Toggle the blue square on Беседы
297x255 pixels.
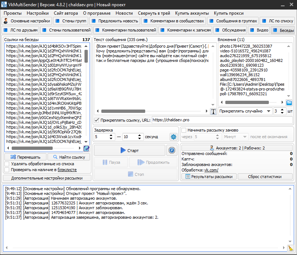275,30
